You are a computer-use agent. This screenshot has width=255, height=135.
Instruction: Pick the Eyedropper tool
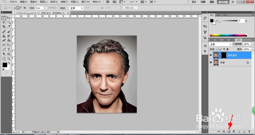coord(9,27)
